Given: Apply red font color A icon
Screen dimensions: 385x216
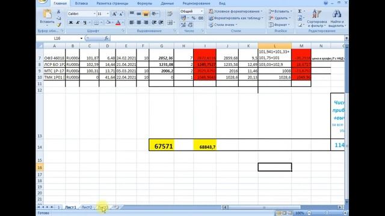Looking at the screenshot, I should point(118,23).
